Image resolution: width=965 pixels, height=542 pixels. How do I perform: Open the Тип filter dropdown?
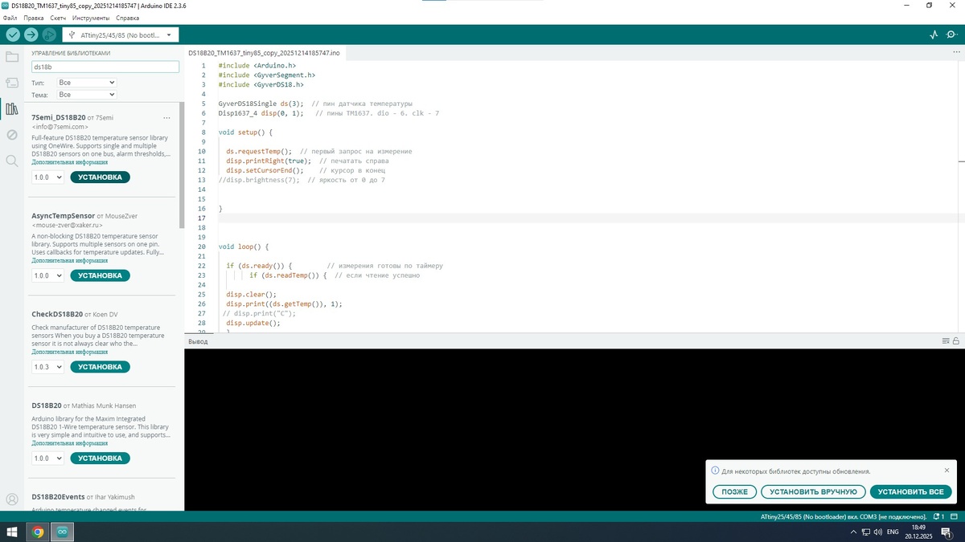87,83
